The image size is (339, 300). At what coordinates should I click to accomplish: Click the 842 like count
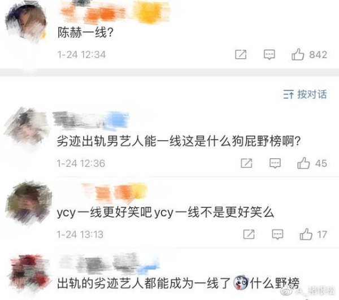(x=318, y=55)
